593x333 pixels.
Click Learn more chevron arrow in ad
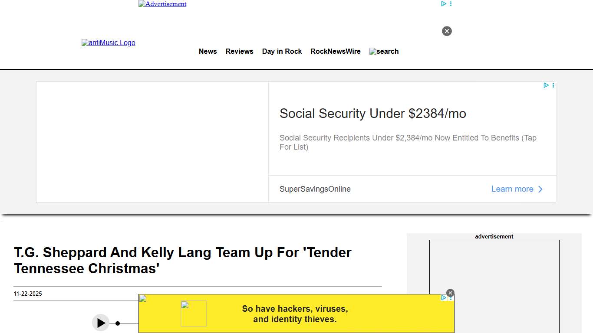(540, 189)
